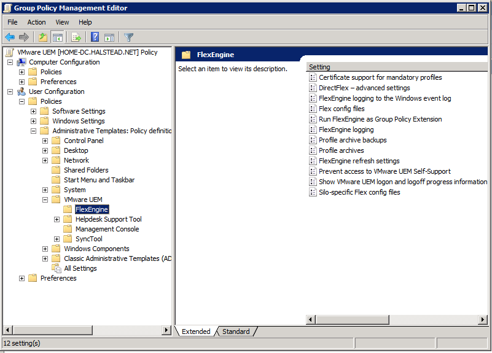Click the Filter funnel toolbar icon
Viewport: 492px width, 353px height.
128,37
